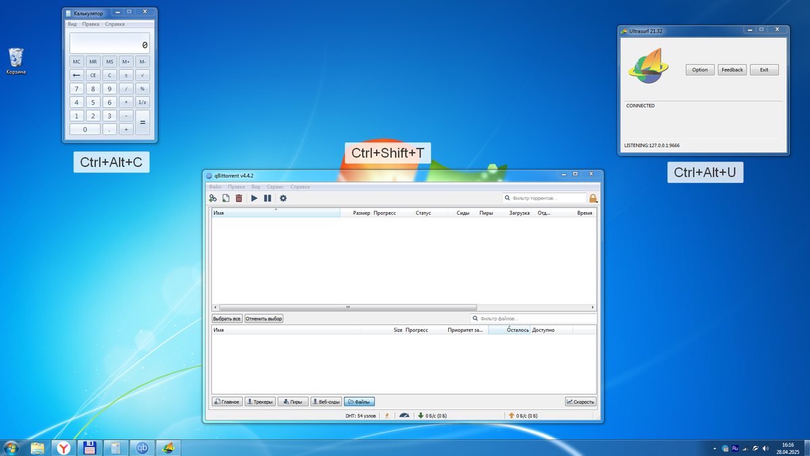Click the CE key in Calculator
Screen dimensions: 810x456
93,75
